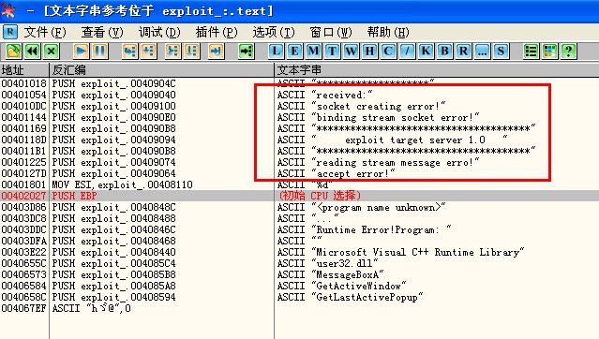Click the "binding stream socket error!" string

(x=396, y=117)
